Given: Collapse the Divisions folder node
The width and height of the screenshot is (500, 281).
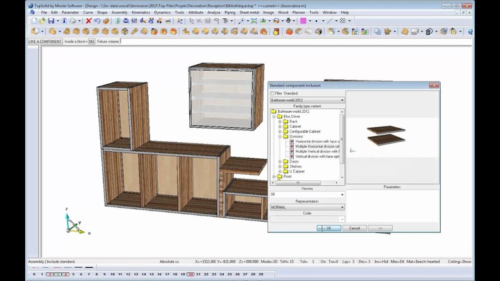Looking at the screenshot, I should (x=280, y=136).
